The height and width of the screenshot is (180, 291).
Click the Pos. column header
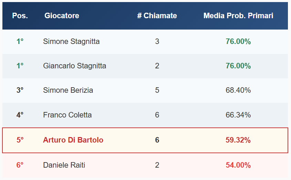pyautogui.click(x=20, y=16)
